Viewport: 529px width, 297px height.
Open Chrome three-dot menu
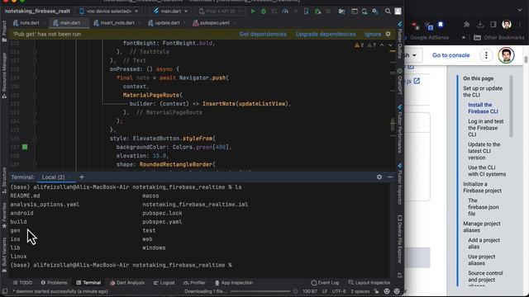520,25
